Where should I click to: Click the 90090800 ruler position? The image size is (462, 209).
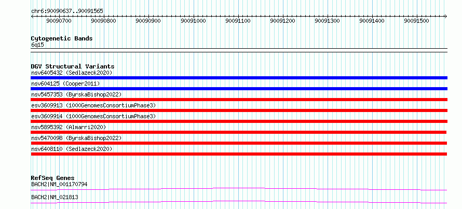coord(104,21)
